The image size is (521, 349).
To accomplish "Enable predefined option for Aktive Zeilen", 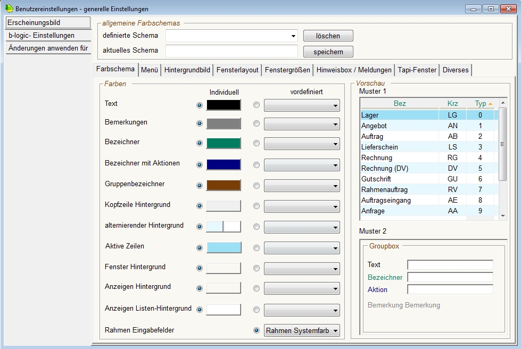I will (x=257, y=248).
